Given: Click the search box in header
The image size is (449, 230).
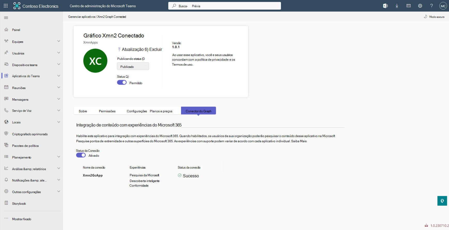Looking at the screenshot, I should coord(224,6).
